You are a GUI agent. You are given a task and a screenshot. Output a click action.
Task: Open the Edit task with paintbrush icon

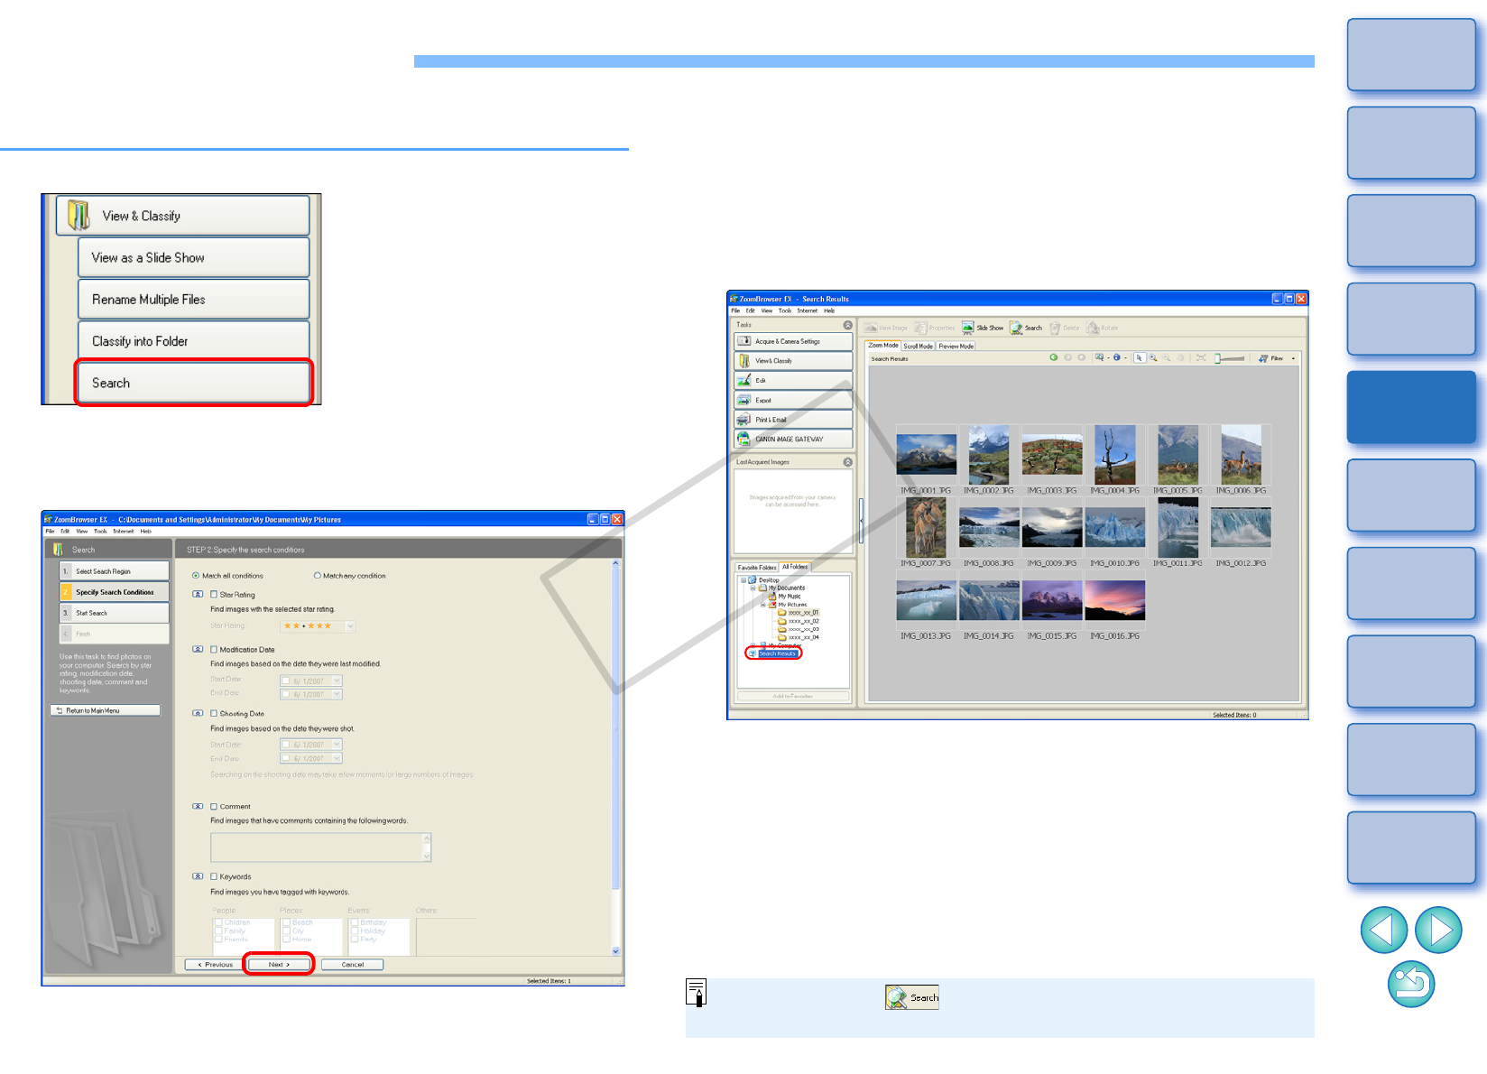tap(793, 381)
